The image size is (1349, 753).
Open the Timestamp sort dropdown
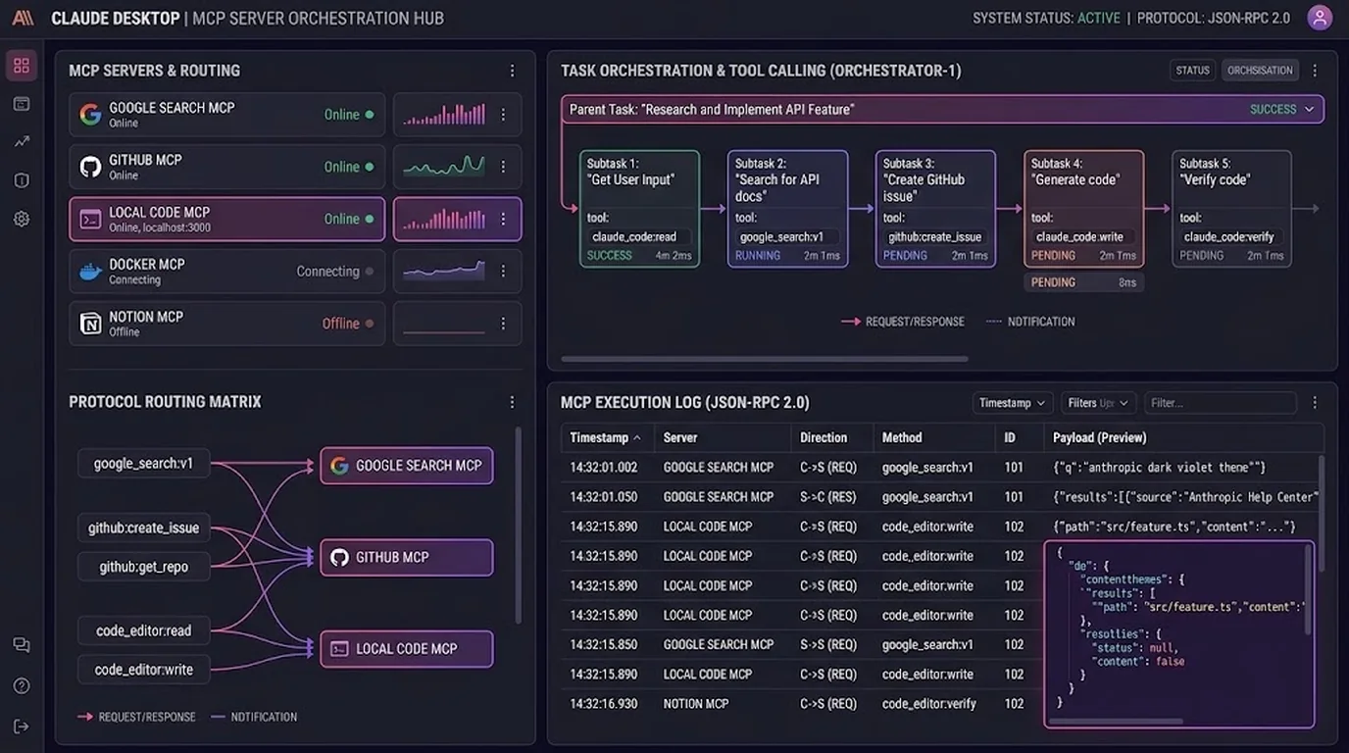pyautogui.click(x=1013, y=403)
